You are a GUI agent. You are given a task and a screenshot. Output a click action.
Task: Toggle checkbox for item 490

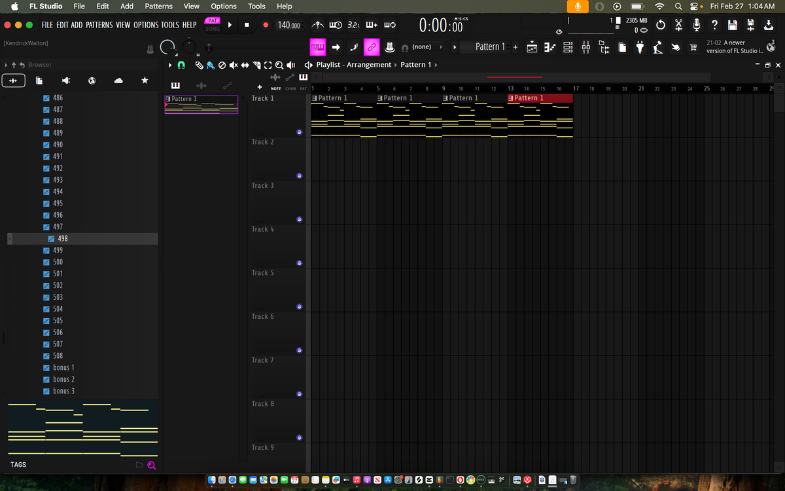46,145
